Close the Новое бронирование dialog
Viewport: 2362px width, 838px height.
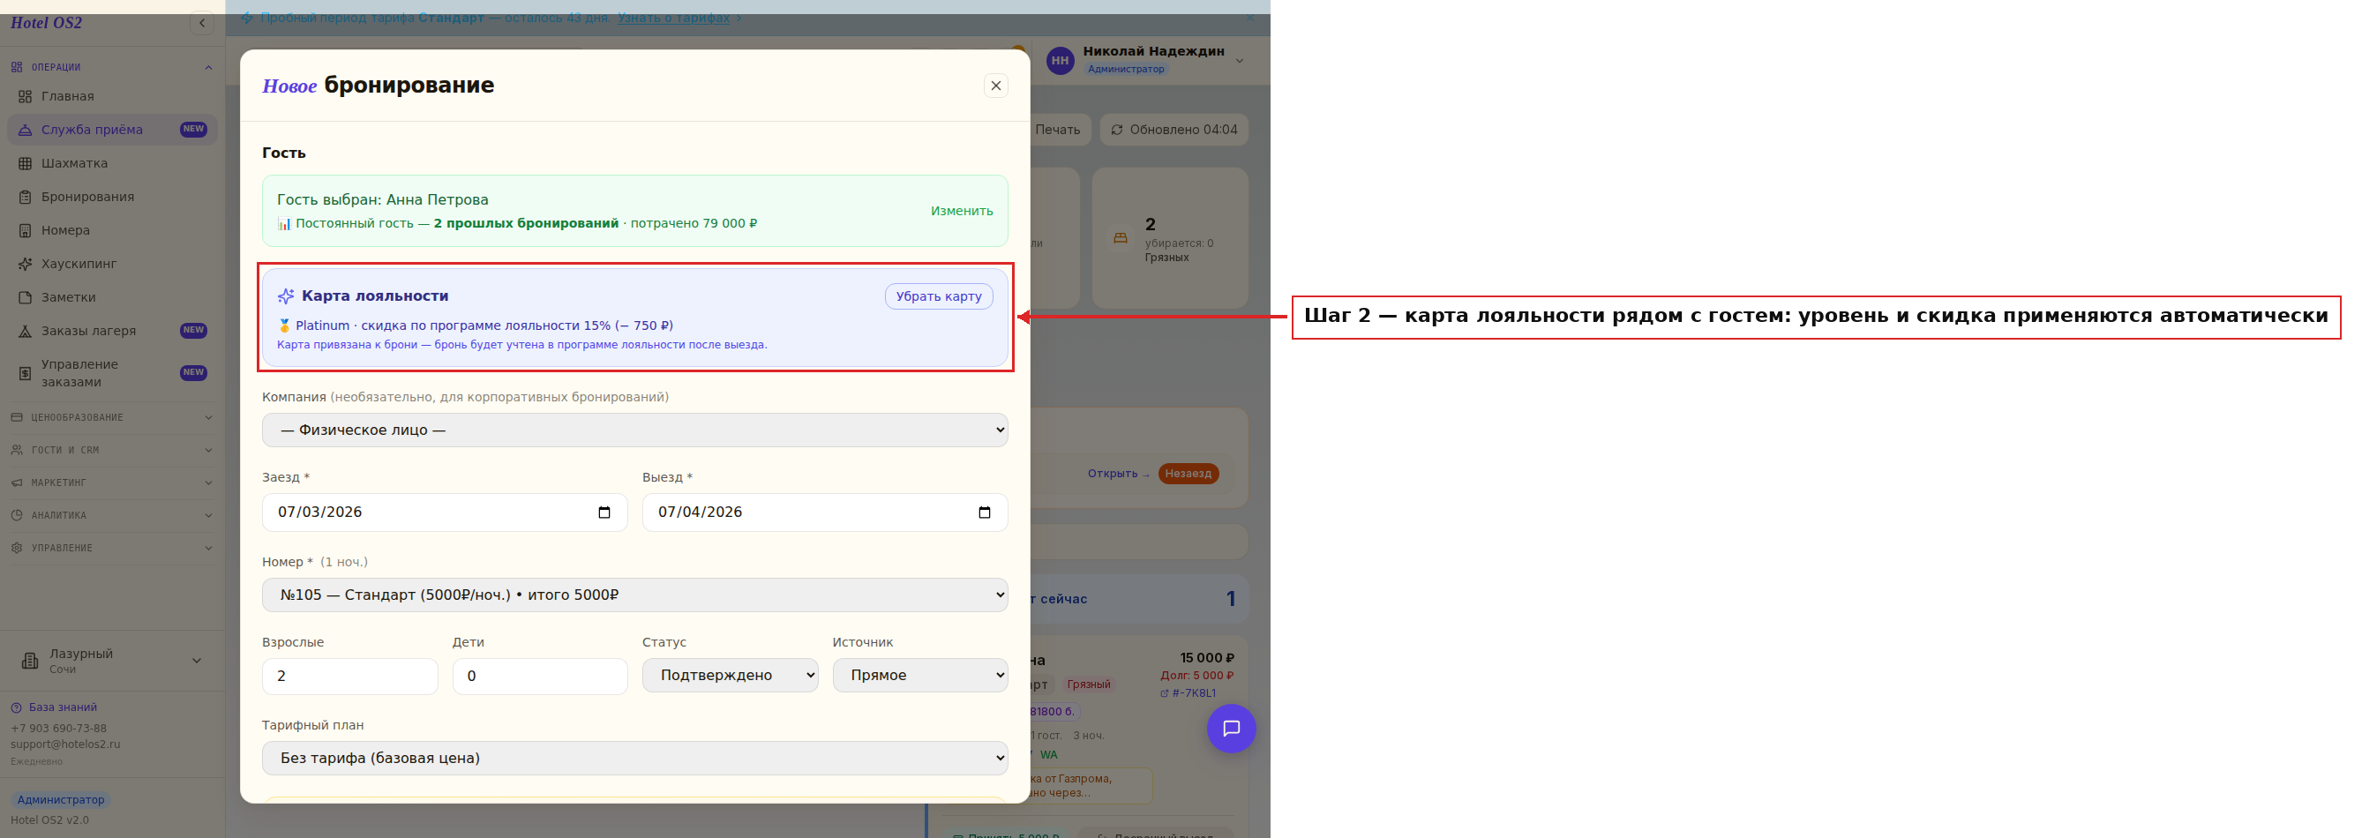coord(995,86)
